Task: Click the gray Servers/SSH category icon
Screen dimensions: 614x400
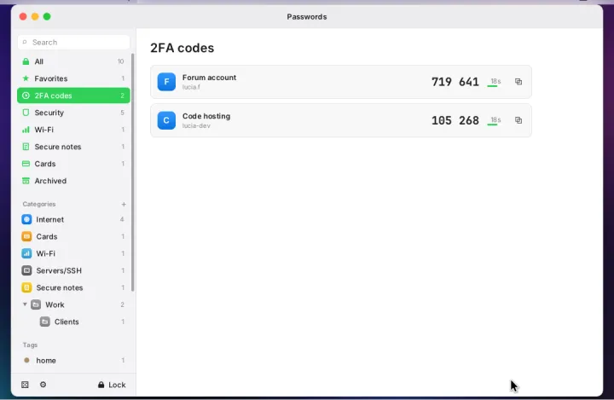Action: click(26, 270)
